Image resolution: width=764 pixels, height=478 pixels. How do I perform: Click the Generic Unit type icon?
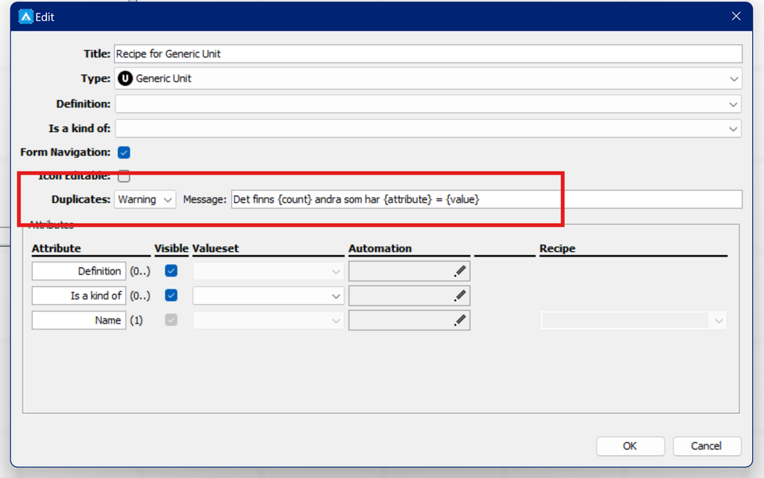(125, 78)
